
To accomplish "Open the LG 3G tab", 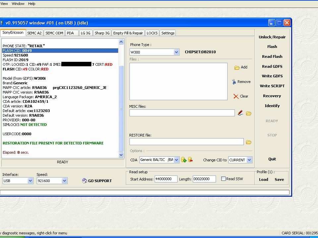I will [x=85, y=33].
